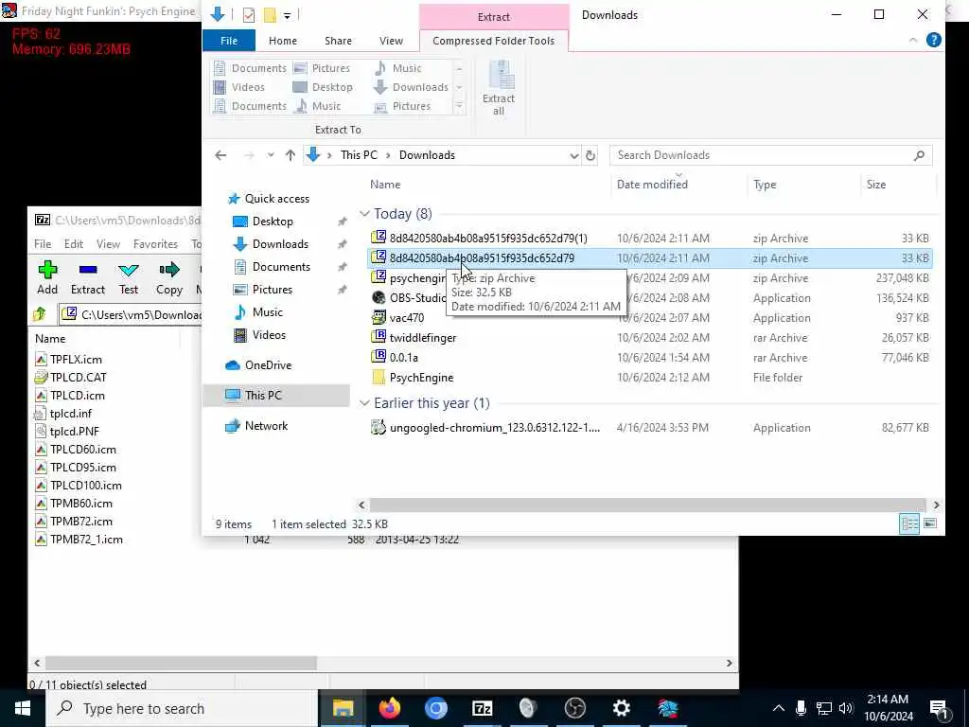Collapse the Earlier this year group
The image size is (969, 727).
(x=364, y=403)
